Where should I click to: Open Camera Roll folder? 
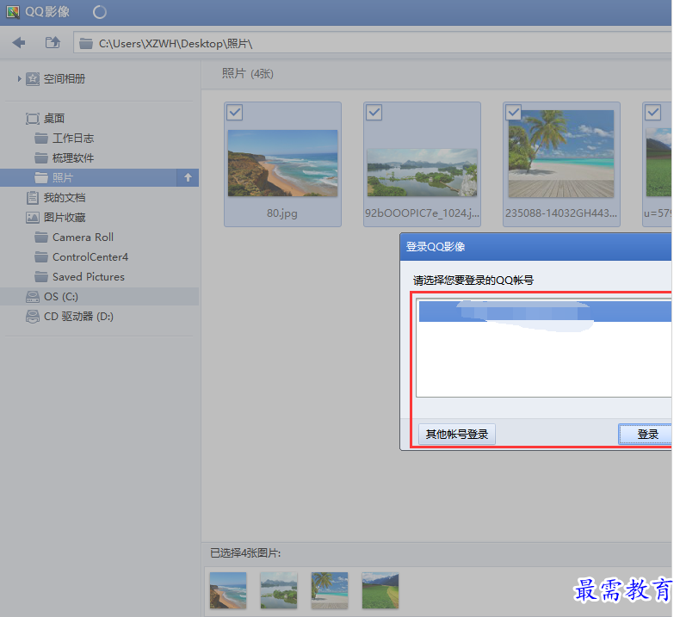pos(83,238)
